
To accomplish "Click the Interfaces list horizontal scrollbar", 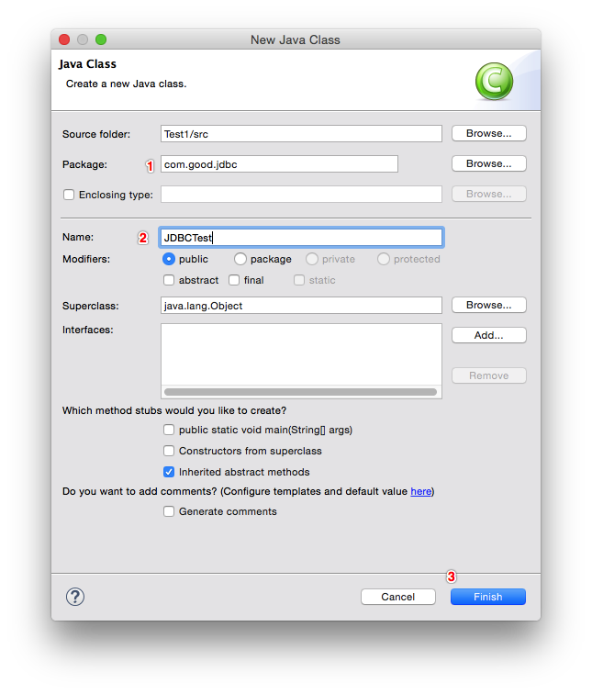I will tap(300, 392).
